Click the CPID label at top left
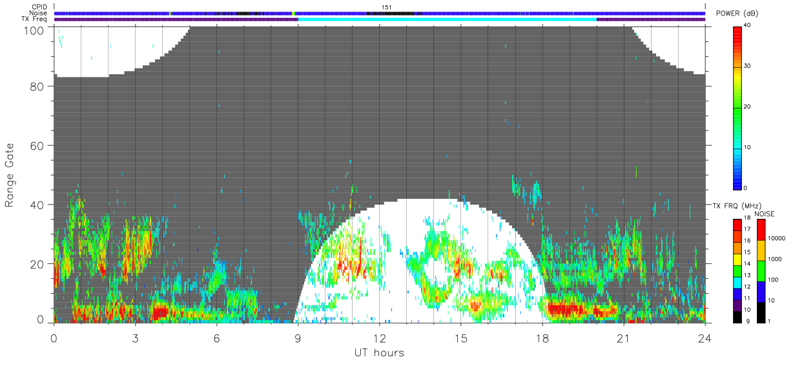The height and width of the screenshot is (366, 793). coord(39,7)
